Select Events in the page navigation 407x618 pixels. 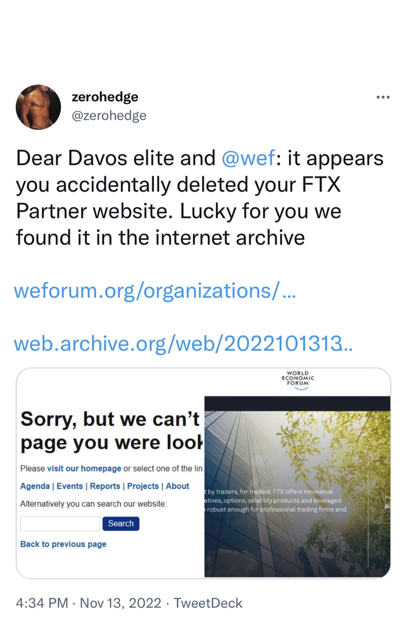pyautogui.click(x=70, y=486)
